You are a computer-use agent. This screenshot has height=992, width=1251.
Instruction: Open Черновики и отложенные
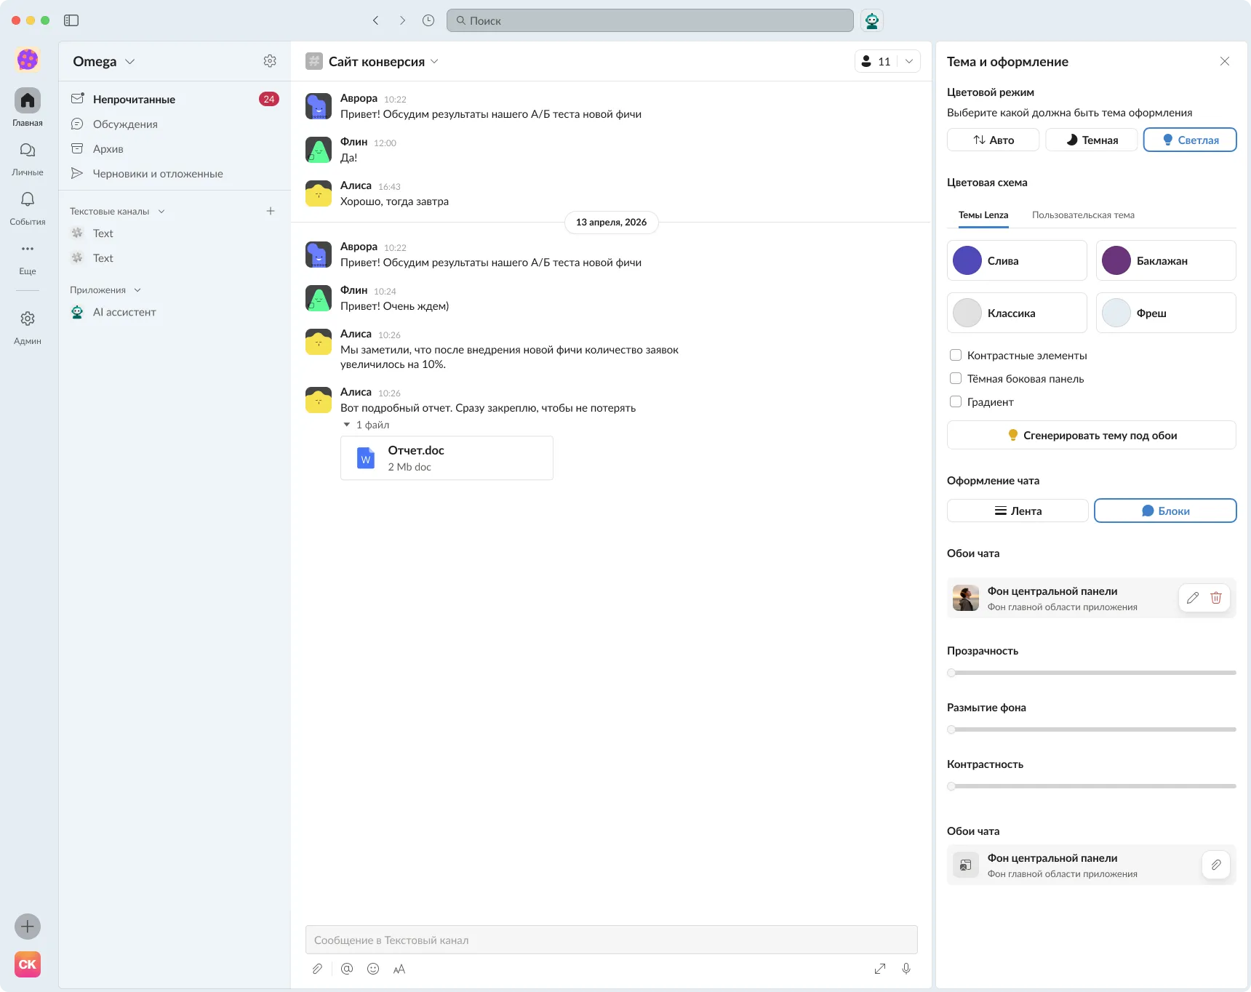click(175, 173)
